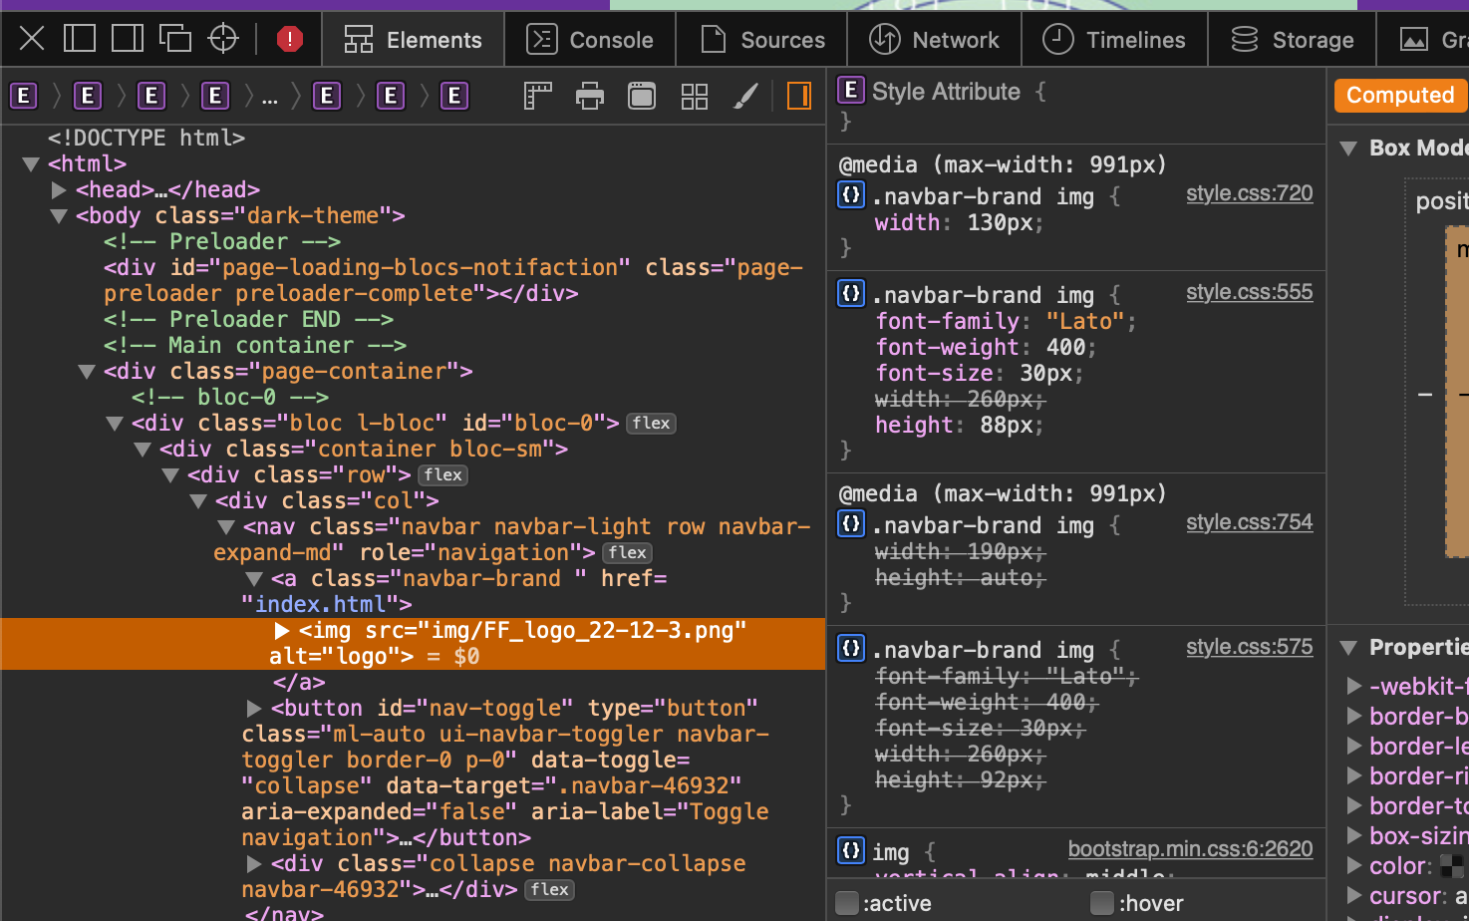Dock the inspector to the left side

(80, 39)
